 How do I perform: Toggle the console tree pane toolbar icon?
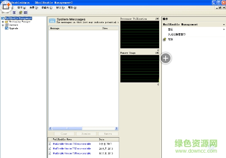coord(14,13)
